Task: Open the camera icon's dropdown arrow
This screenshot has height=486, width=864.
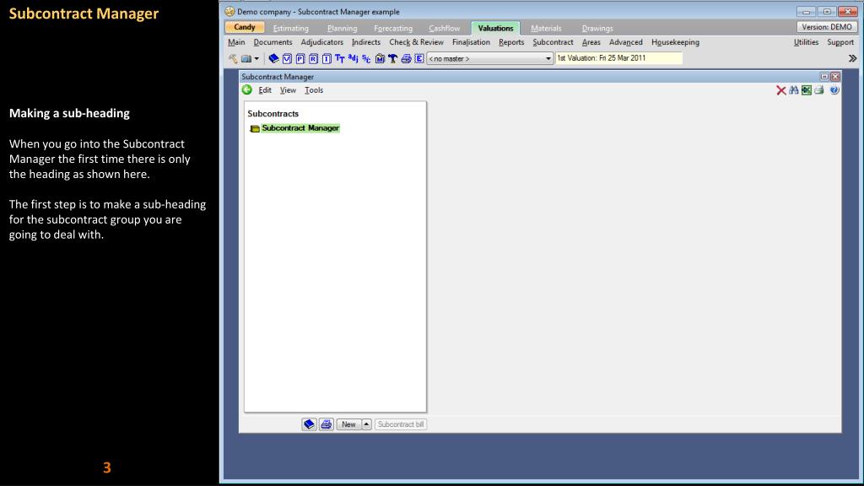Action: click(x=256, y=58)
